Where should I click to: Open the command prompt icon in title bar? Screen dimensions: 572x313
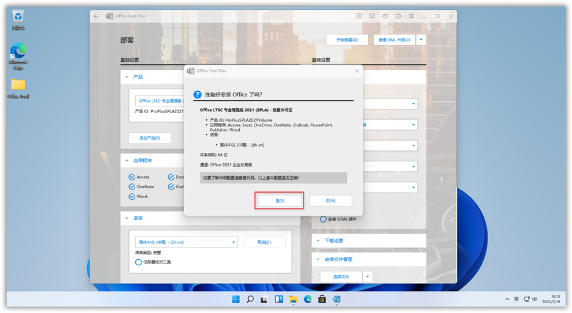point(359,16)
